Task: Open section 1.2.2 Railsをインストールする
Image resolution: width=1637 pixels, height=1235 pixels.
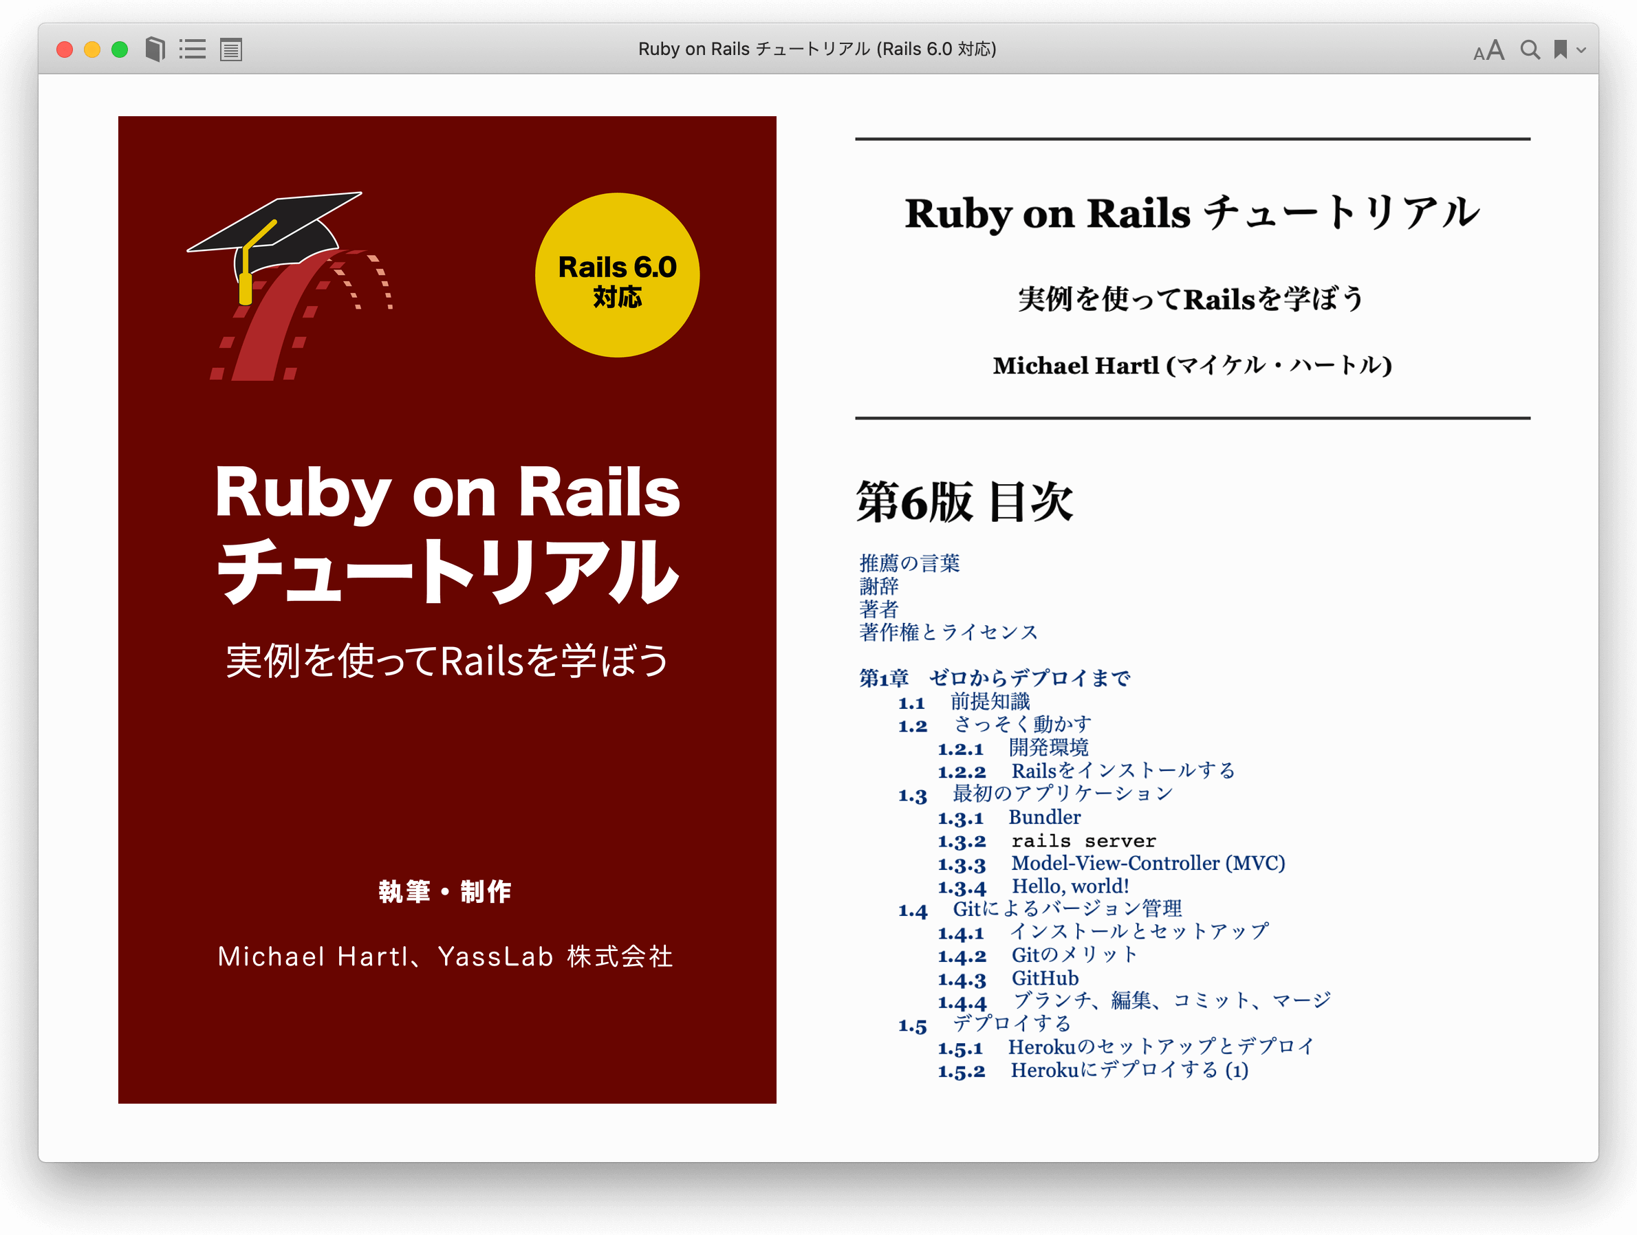Action: point(1086,770)
